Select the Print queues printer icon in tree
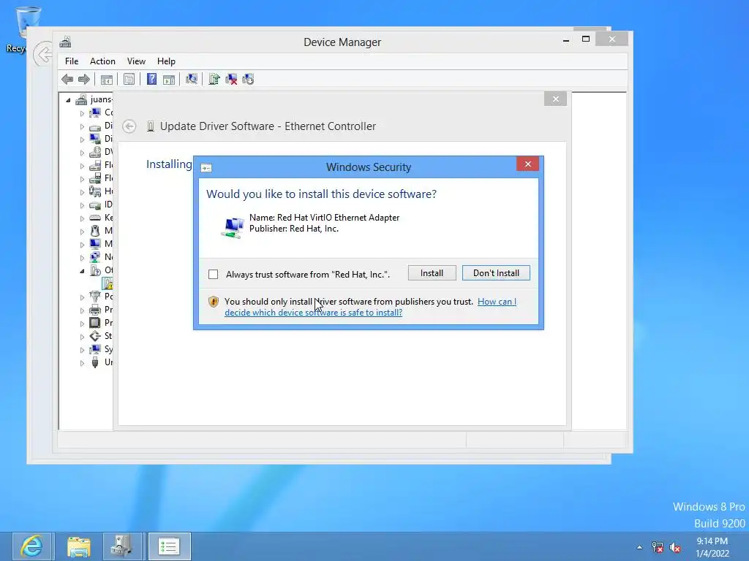The height and width of the screenshot is (561, 749). click(95, 310)
